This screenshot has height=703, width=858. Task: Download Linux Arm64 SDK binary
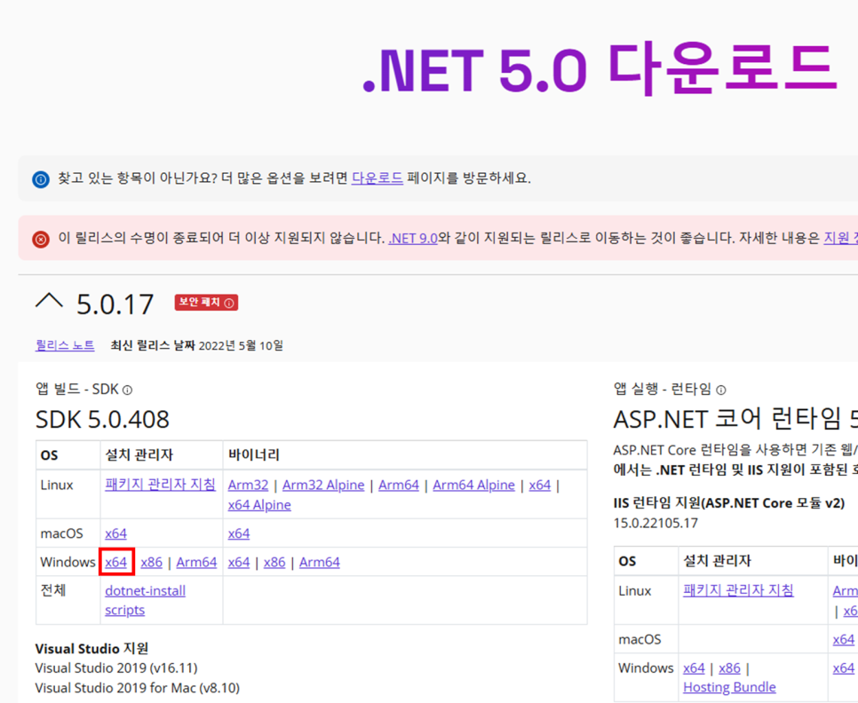coord(398,485)
